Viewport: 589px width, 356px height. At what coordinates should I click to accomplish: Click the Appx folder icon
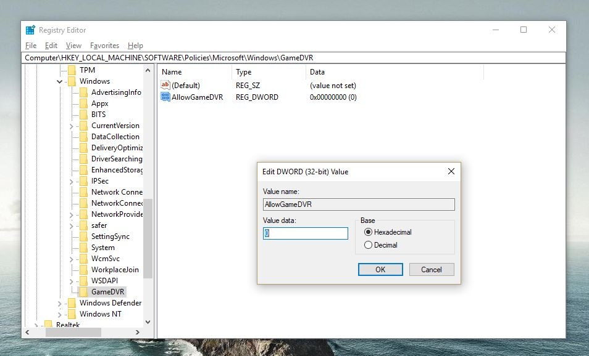point(84,103)
